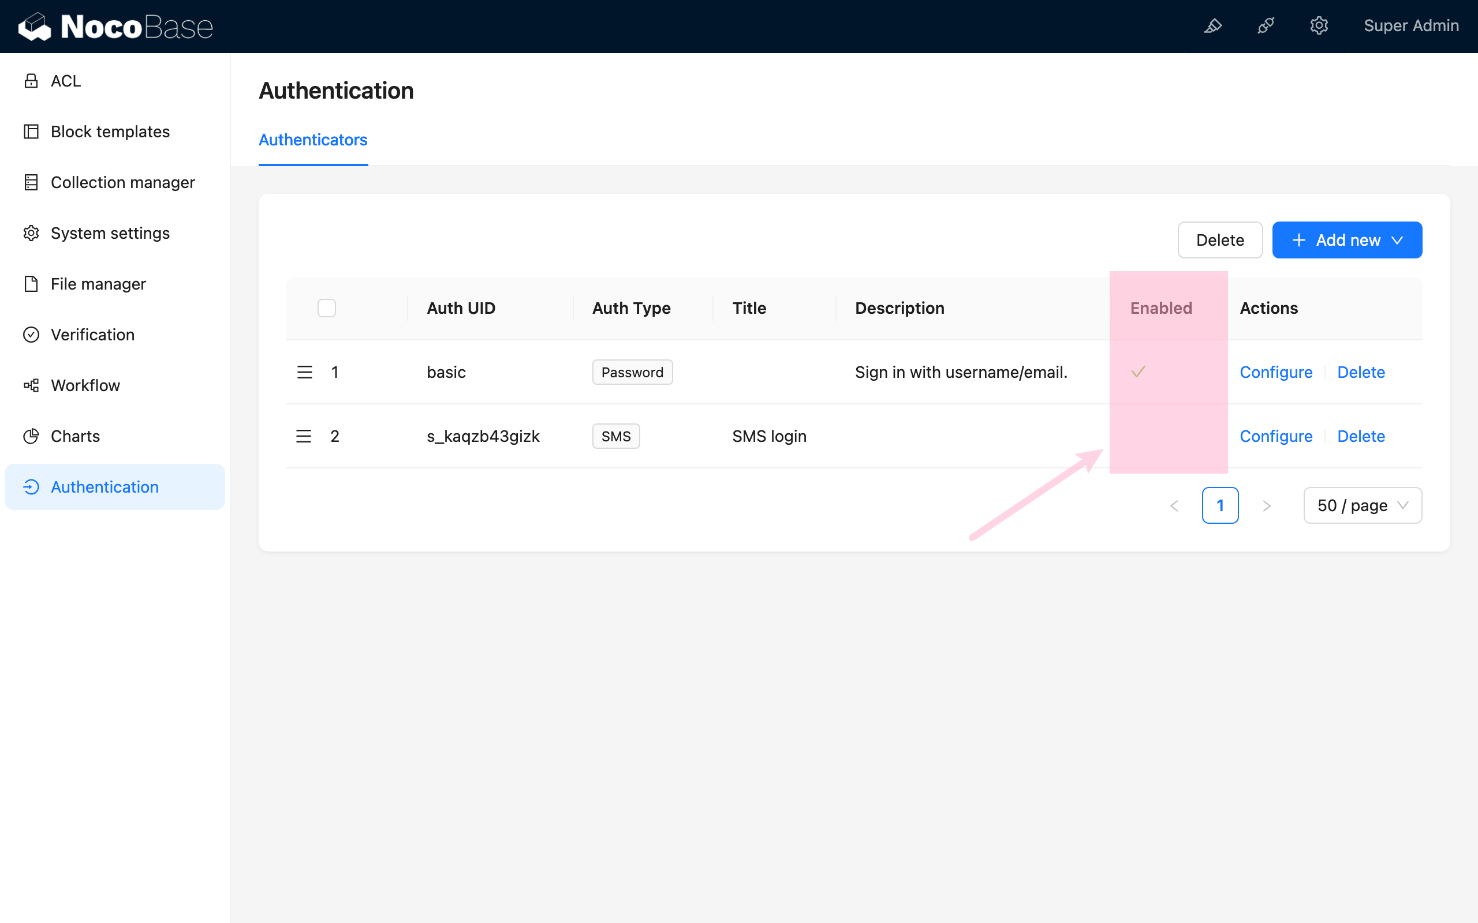The image size is (1478, 923).
Task: Click drag handle icon of SMS row
Action: click(x=304, y=436)
